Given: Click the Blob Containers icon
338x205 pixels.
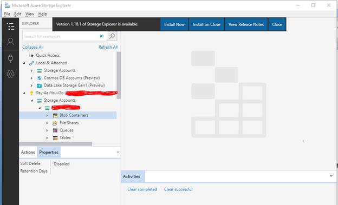Looking at the screenshot, I should 55,115.
